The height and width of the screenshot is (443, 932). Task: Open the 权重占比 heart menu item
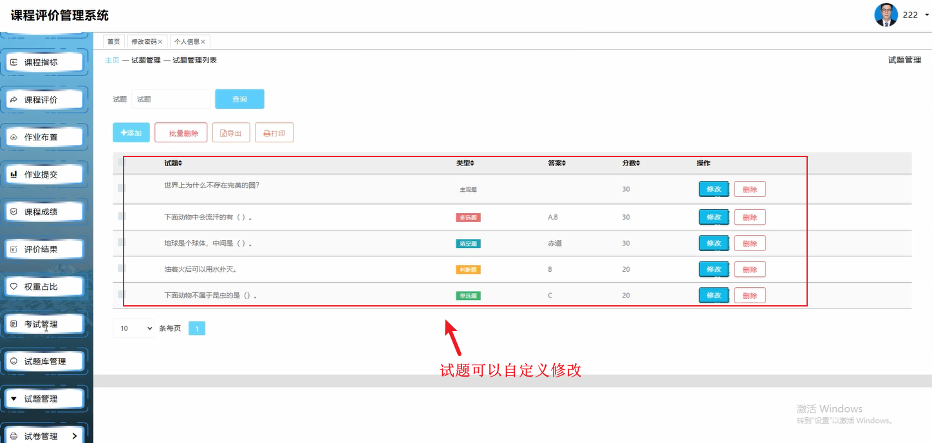[44, 287]
